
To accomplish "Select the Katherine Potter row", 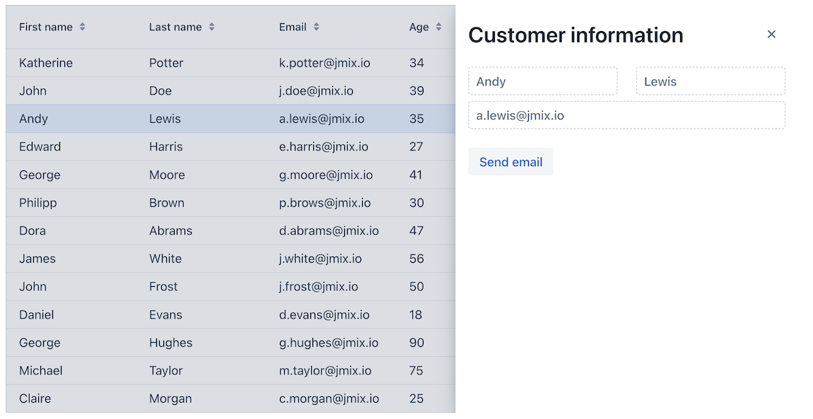I will 212,63.
